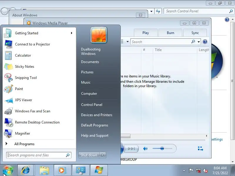Screen dimensions: 235x176
Task: Click the Title column header
Action: tap(158, 50)
